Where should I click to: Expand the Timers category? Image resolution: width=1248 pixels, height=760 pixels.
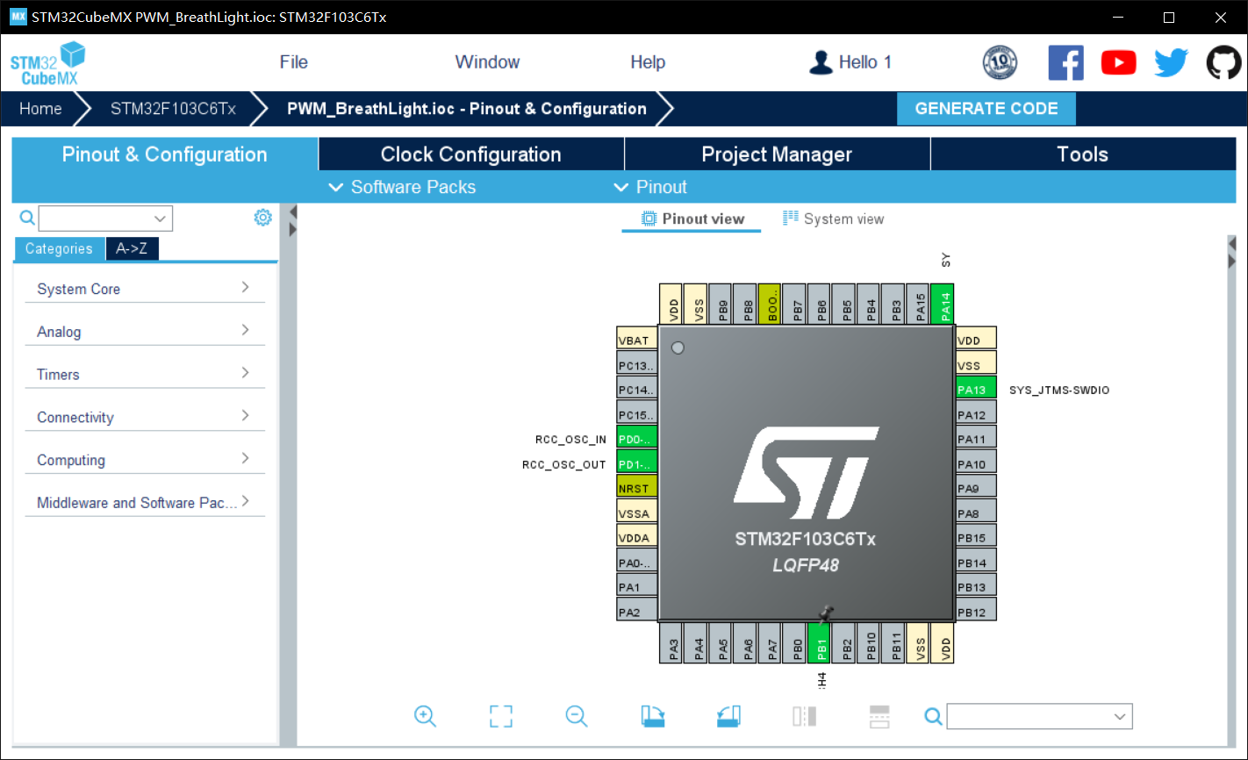[x=145, y=375]
